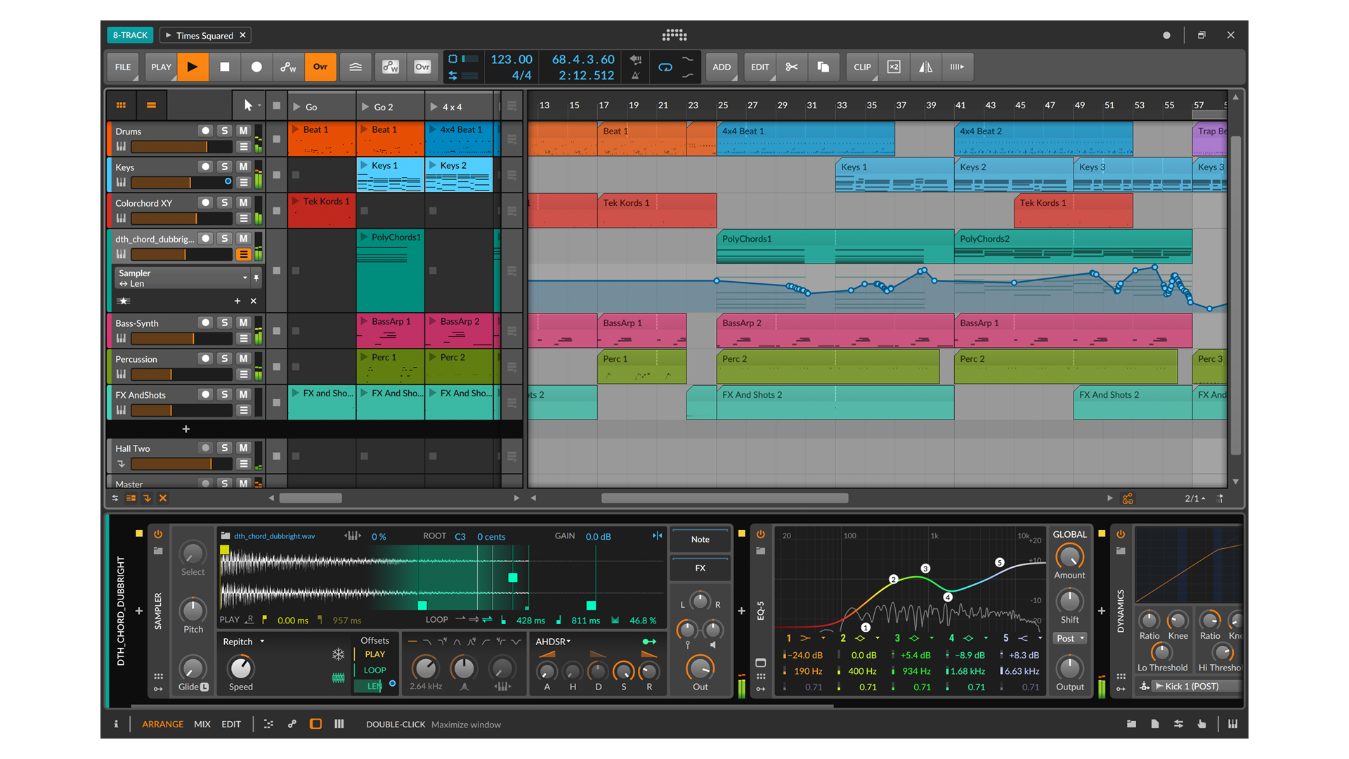
Task: Click the Record button in the transport
Action: point(256,67)
